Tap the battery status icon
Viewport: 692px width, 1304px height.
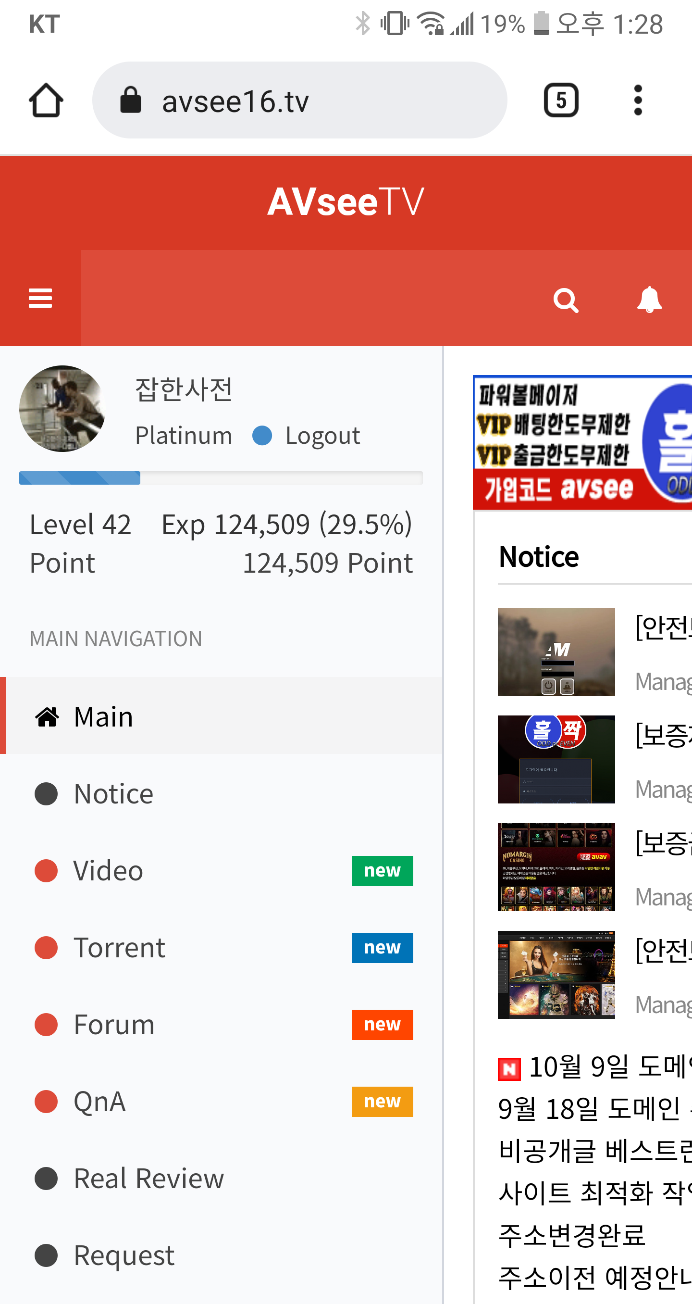click(x=541, y=23)
